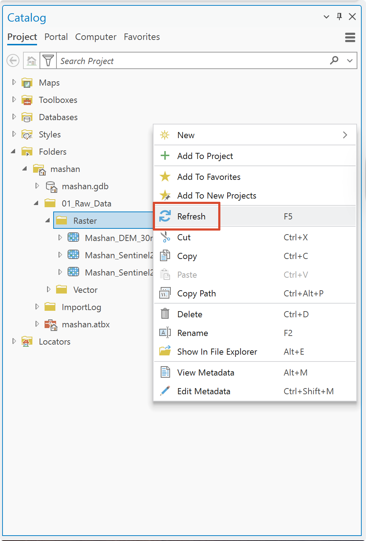
Task: Choose Add To New Projects
Action: pyautogui.click(x=255, y=196)
